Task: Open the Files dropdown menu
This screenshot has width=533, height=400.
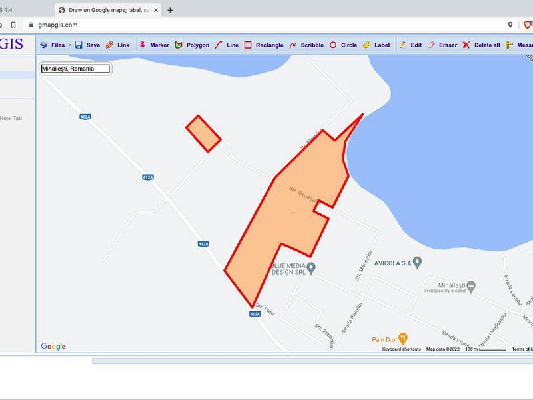Action: (56, 45)
